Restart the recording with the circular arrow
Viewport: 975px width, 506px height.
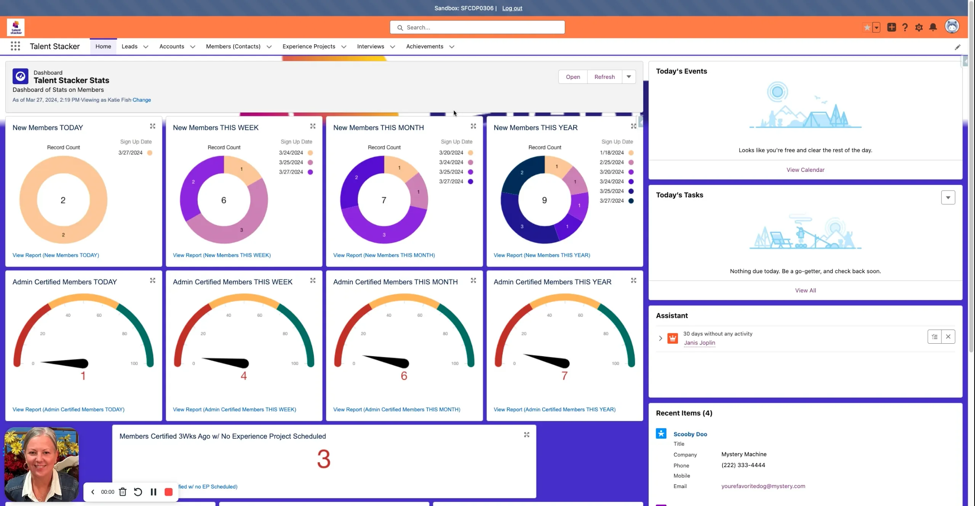pos(138,492)
